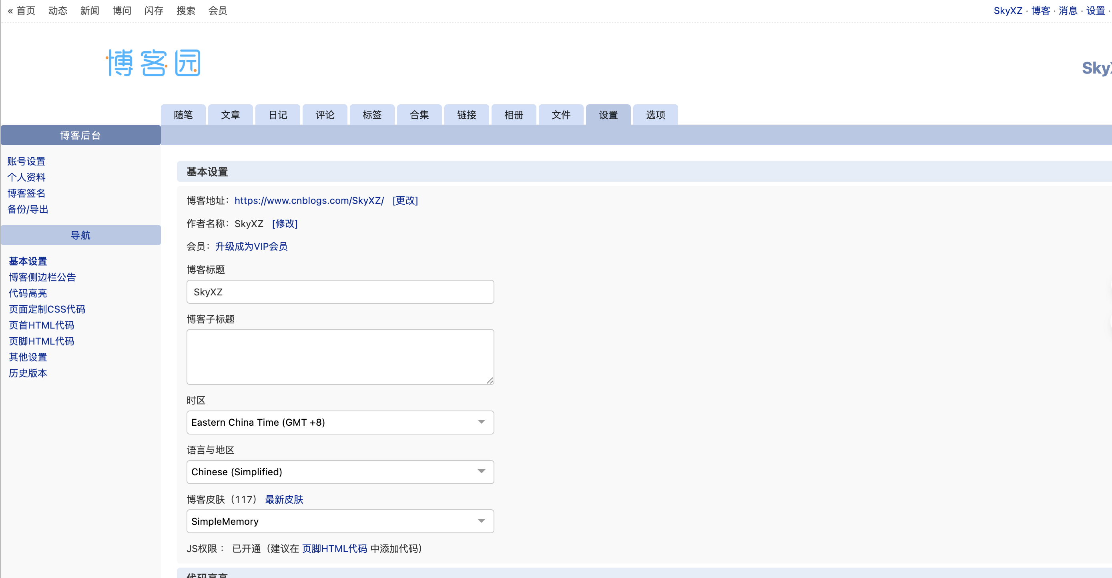Image resolution: width=1112 pixels, height=578 pixels.
Task: Focus the 博客标题 input field
Action: point(340,292)
